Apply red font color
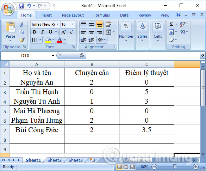 coord(60,40)
